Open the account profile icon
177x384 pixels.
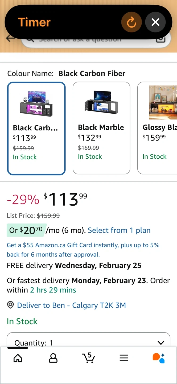point(53,358)
